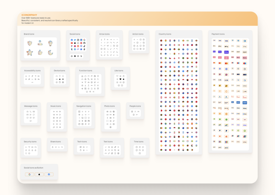The height and width of the screenshot is (195, 275).
Task: Select the monochrome WhatsApp icon
Action: 72,56
